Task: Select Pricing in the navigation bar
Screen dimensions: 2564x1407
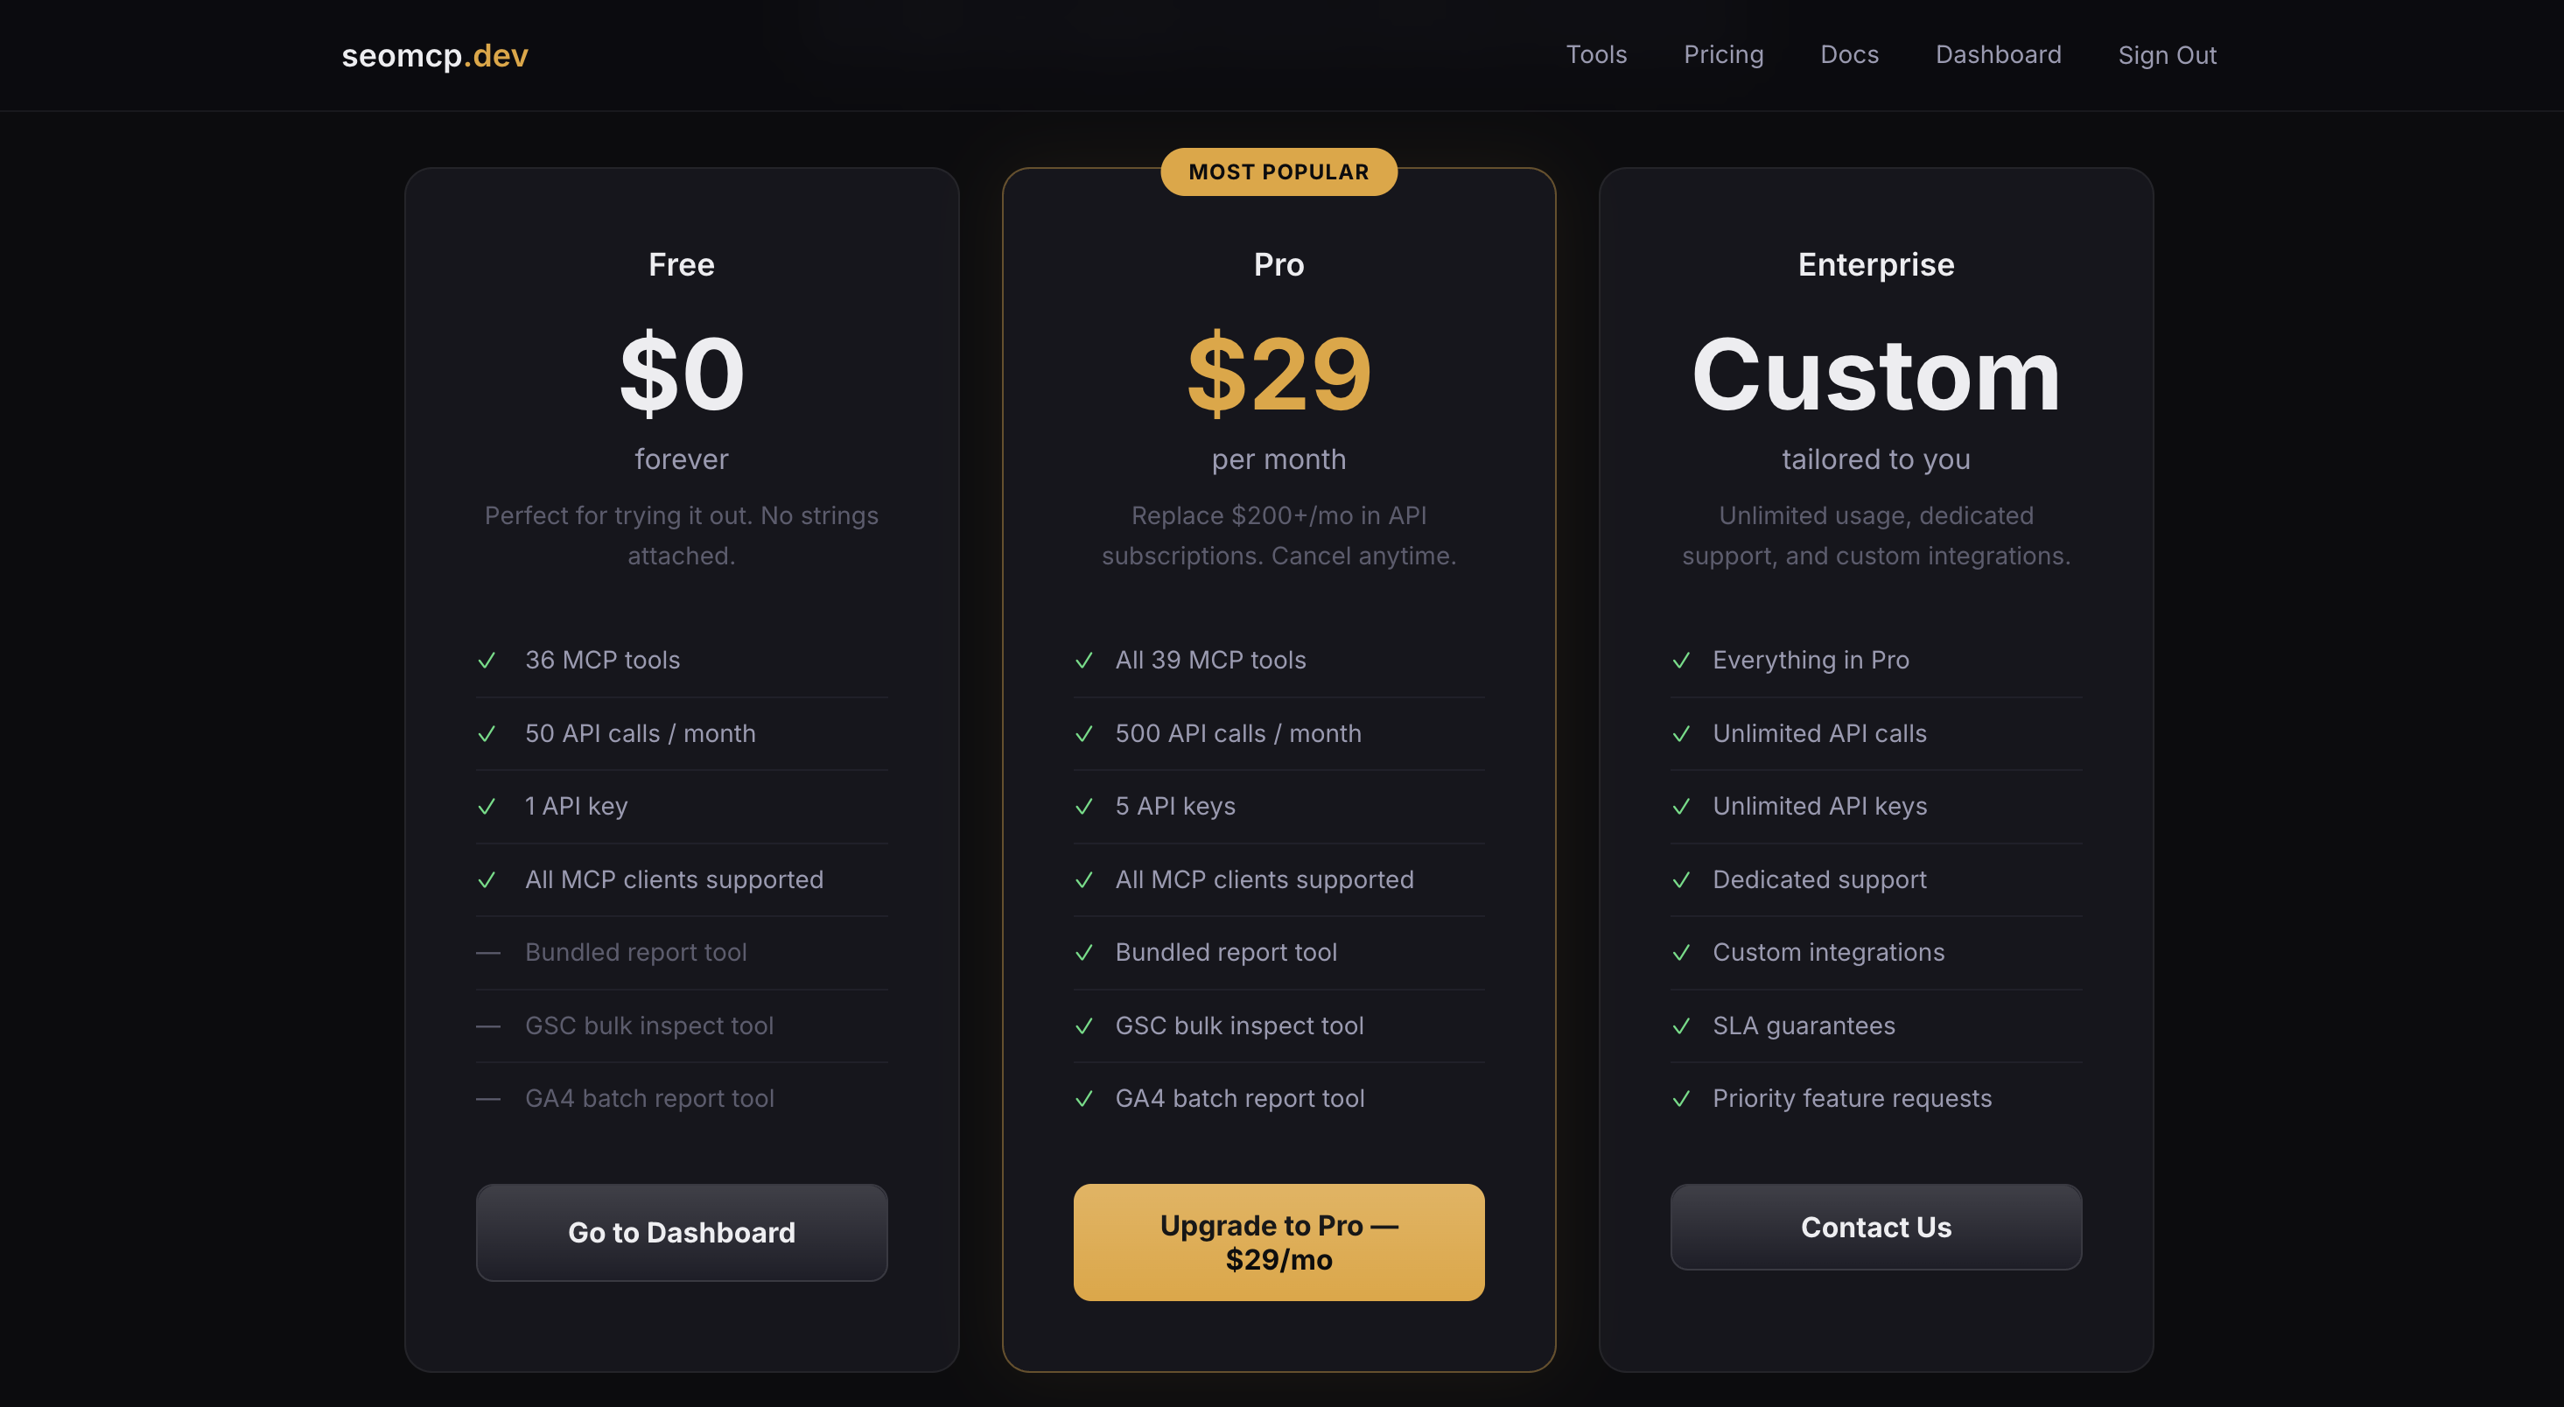Action: point(1723,55)
